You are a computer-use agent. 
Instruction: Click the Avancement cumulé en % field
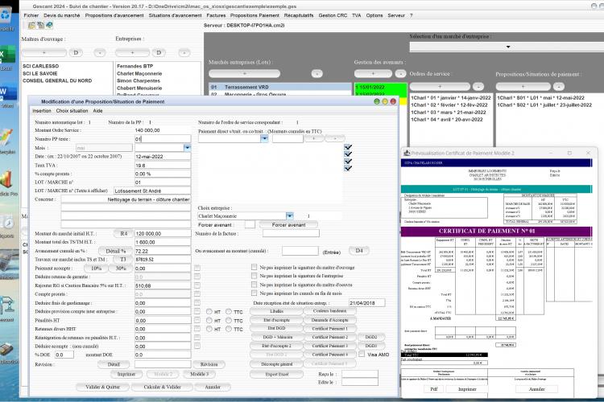pyautogui.click(x=163, y=251)
